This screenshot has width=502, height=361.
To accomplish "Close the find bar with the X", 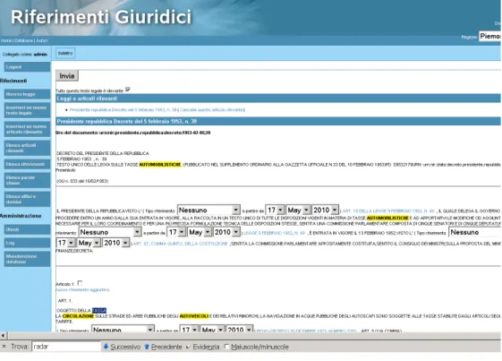I will [4, 347].
